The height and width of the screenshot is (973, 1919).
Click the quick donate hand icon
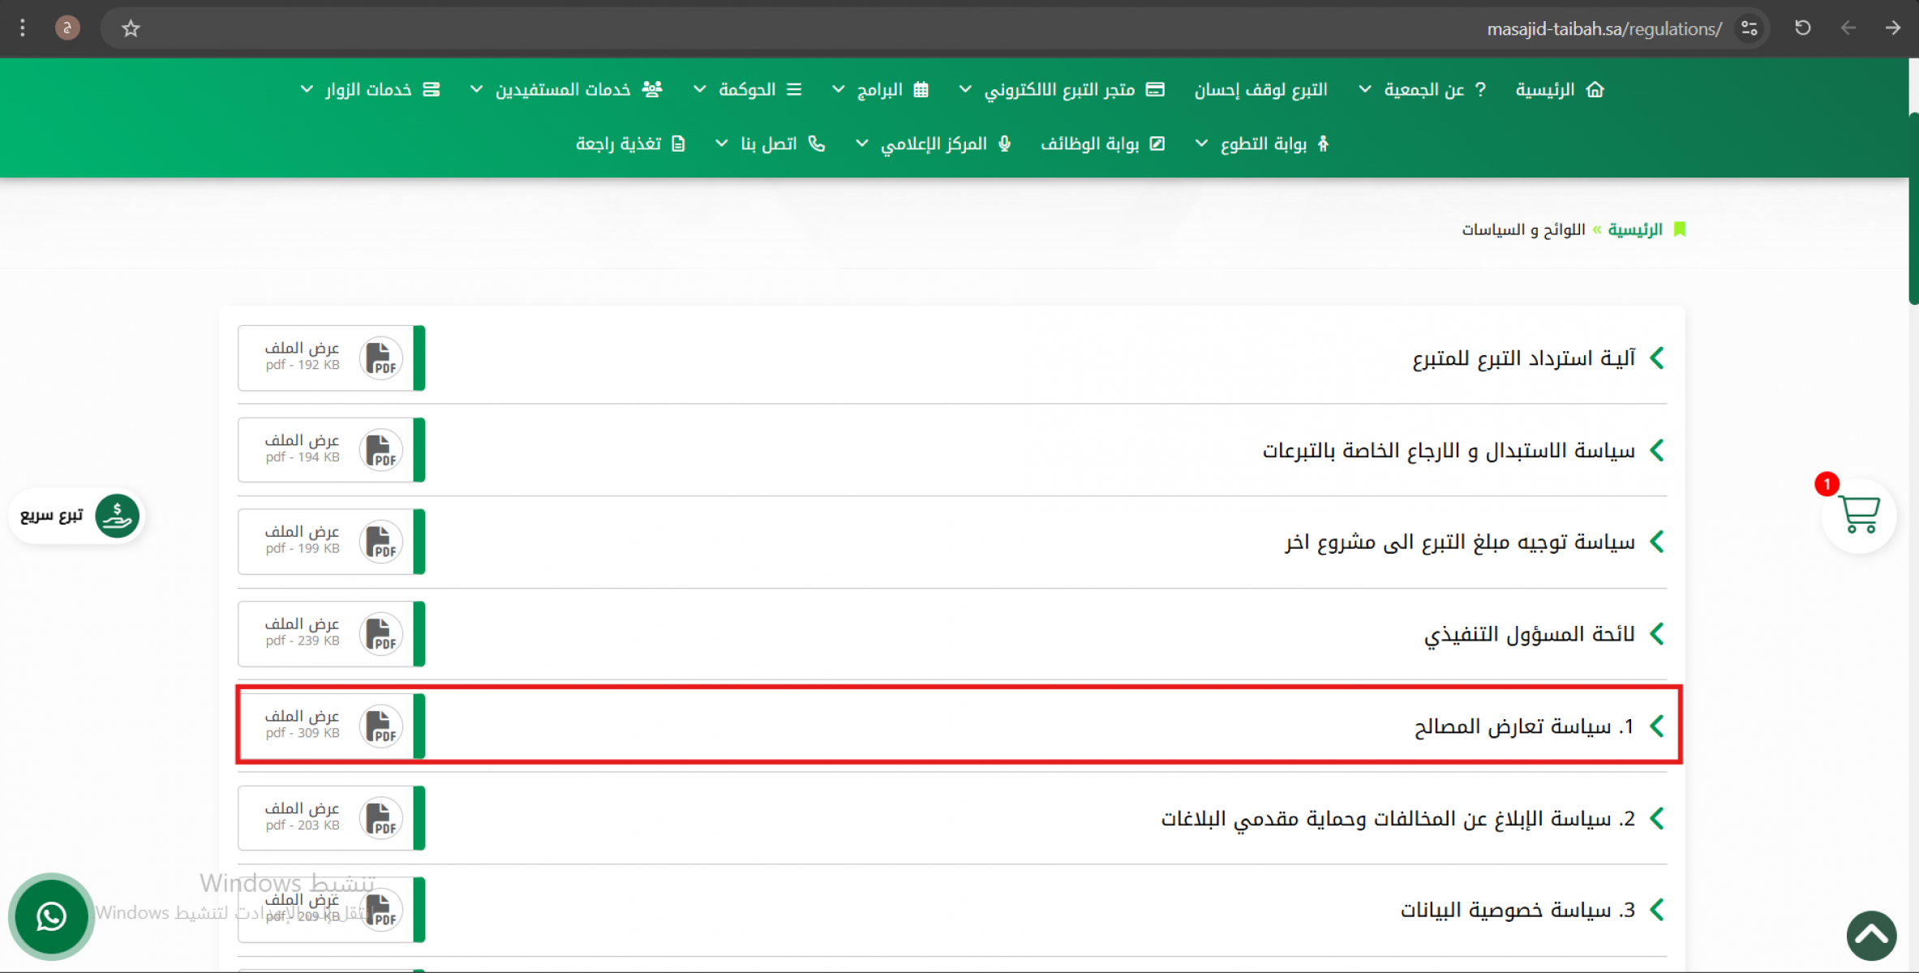click(x=117, y=516)
